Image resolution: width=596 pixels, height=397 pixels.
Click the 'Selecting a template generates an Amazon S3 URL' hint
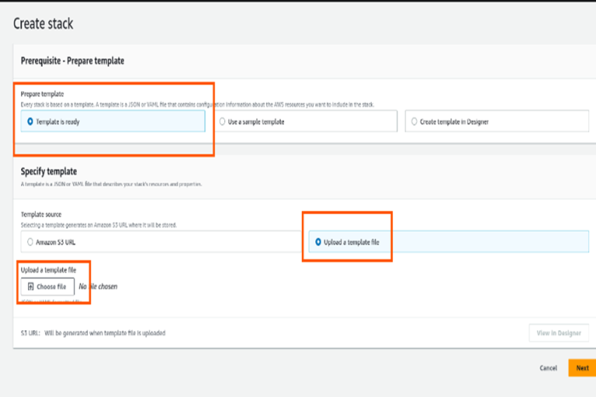click(99, 226)
